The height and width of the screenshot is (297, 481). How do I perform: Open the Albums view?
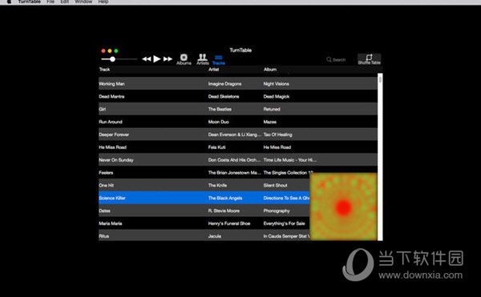(184, 59)
